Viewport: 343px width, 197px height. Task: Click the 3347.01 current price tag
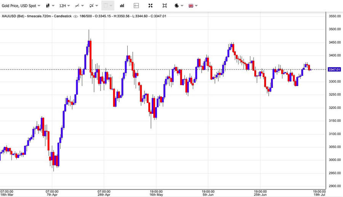[333, 70]
